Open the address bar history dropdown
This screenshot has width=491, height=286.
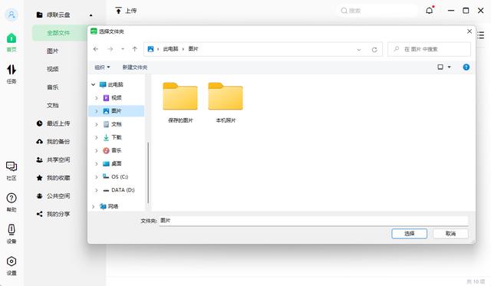[359, 49]
